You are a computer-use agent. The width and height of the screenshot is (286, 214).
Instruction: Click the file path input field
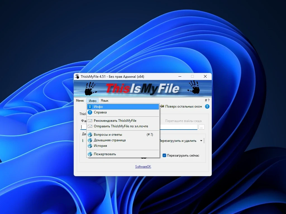point(139,127)
